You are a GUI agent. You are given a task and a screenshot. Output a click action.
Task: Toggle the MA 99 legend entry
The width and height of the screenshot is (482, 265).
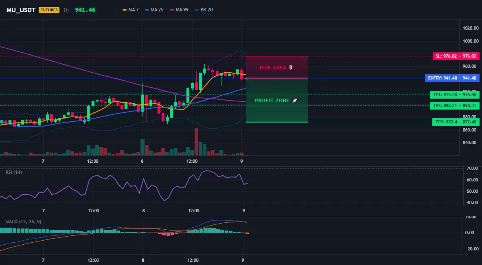(x=179, y=10)
